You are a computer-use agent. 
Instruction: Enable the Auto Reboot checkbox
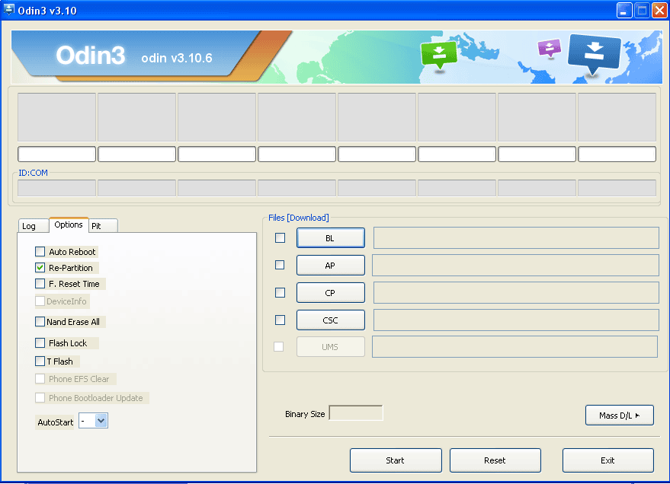(40, 252)
